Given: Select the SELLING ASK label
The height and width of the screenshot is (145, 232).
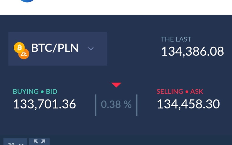Looking at the screenshot, I should point(180,92).
